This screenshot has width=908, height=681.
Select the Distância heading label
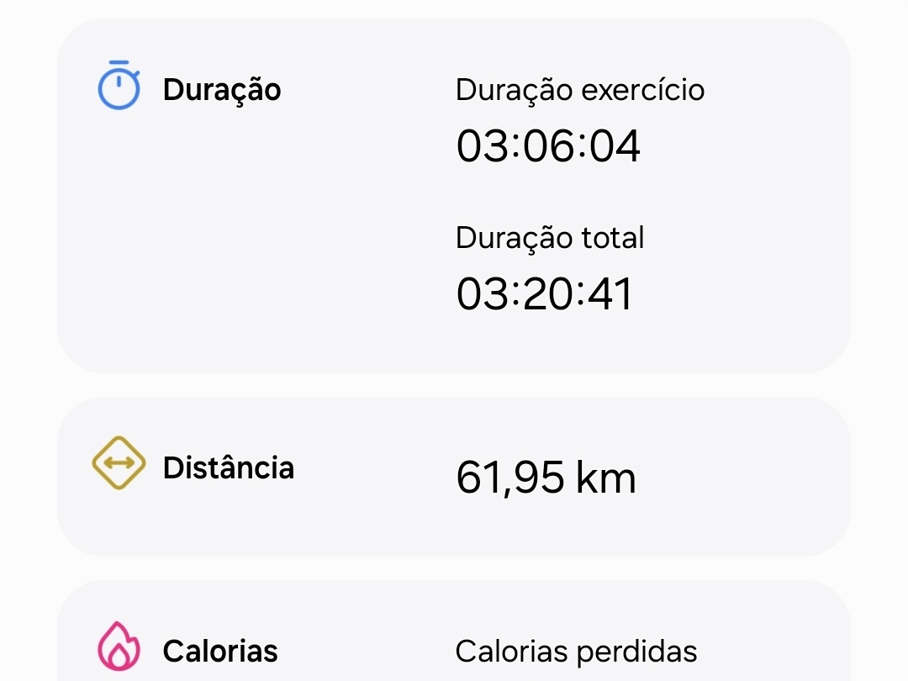[x=229, y=467]
